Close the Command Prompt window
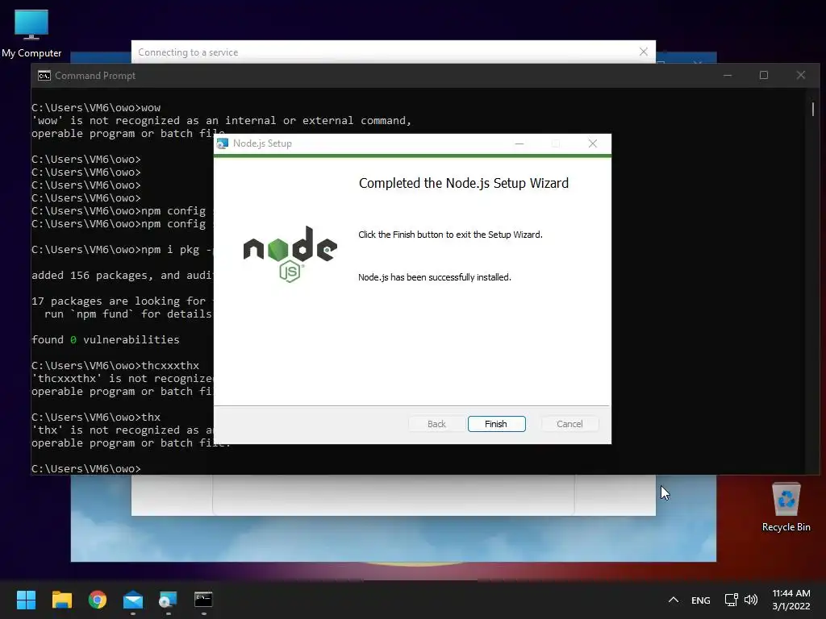 coord(801,75)
